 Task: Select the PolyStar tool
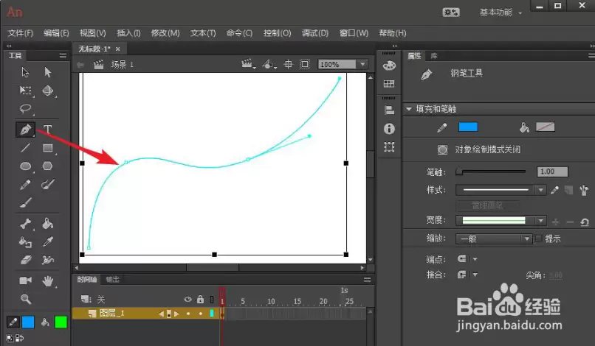pos(48,166)
